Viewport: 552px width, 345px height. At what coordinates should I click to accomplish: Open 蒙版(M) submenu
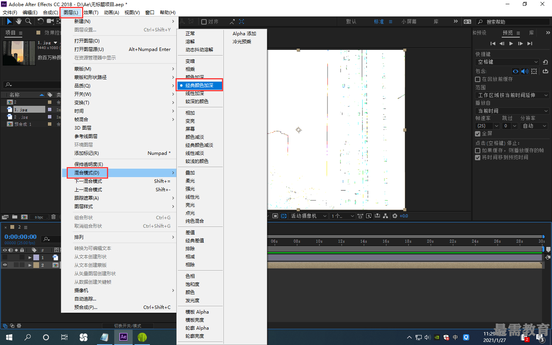pos(119,69)
